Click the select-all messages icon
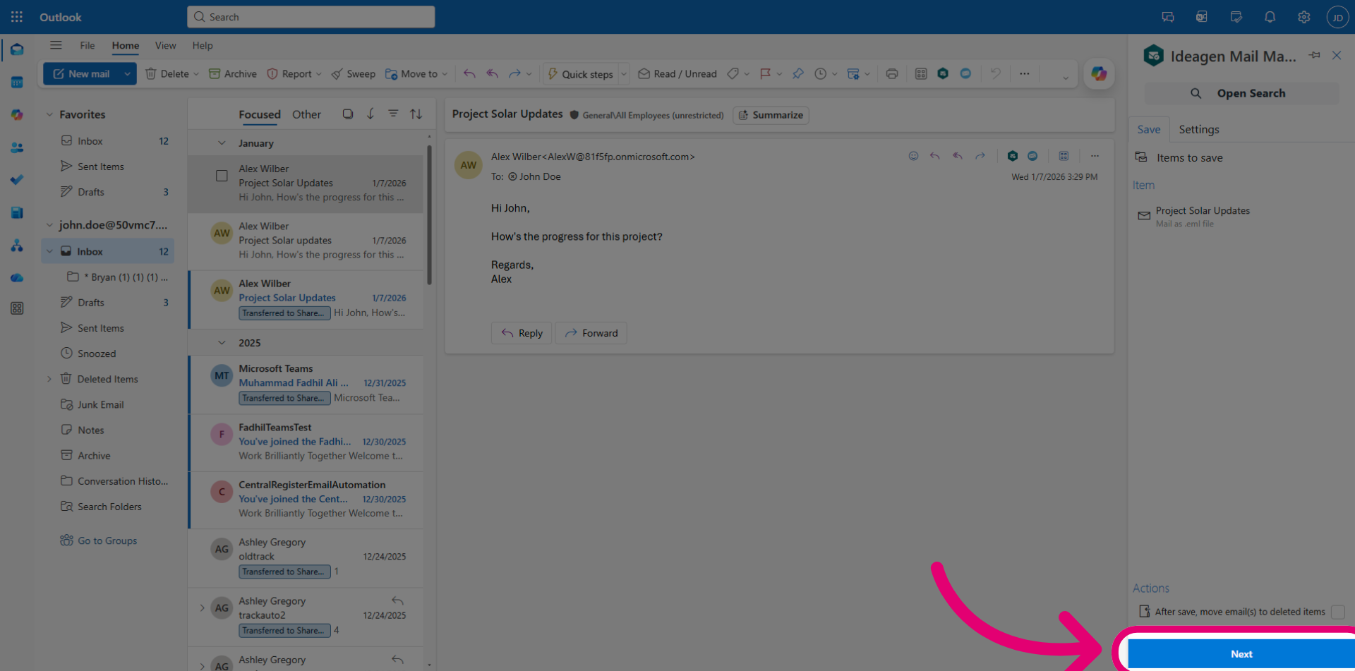Screen dimensions: 1355x671 pyautogui.click(x=348, y=114)
